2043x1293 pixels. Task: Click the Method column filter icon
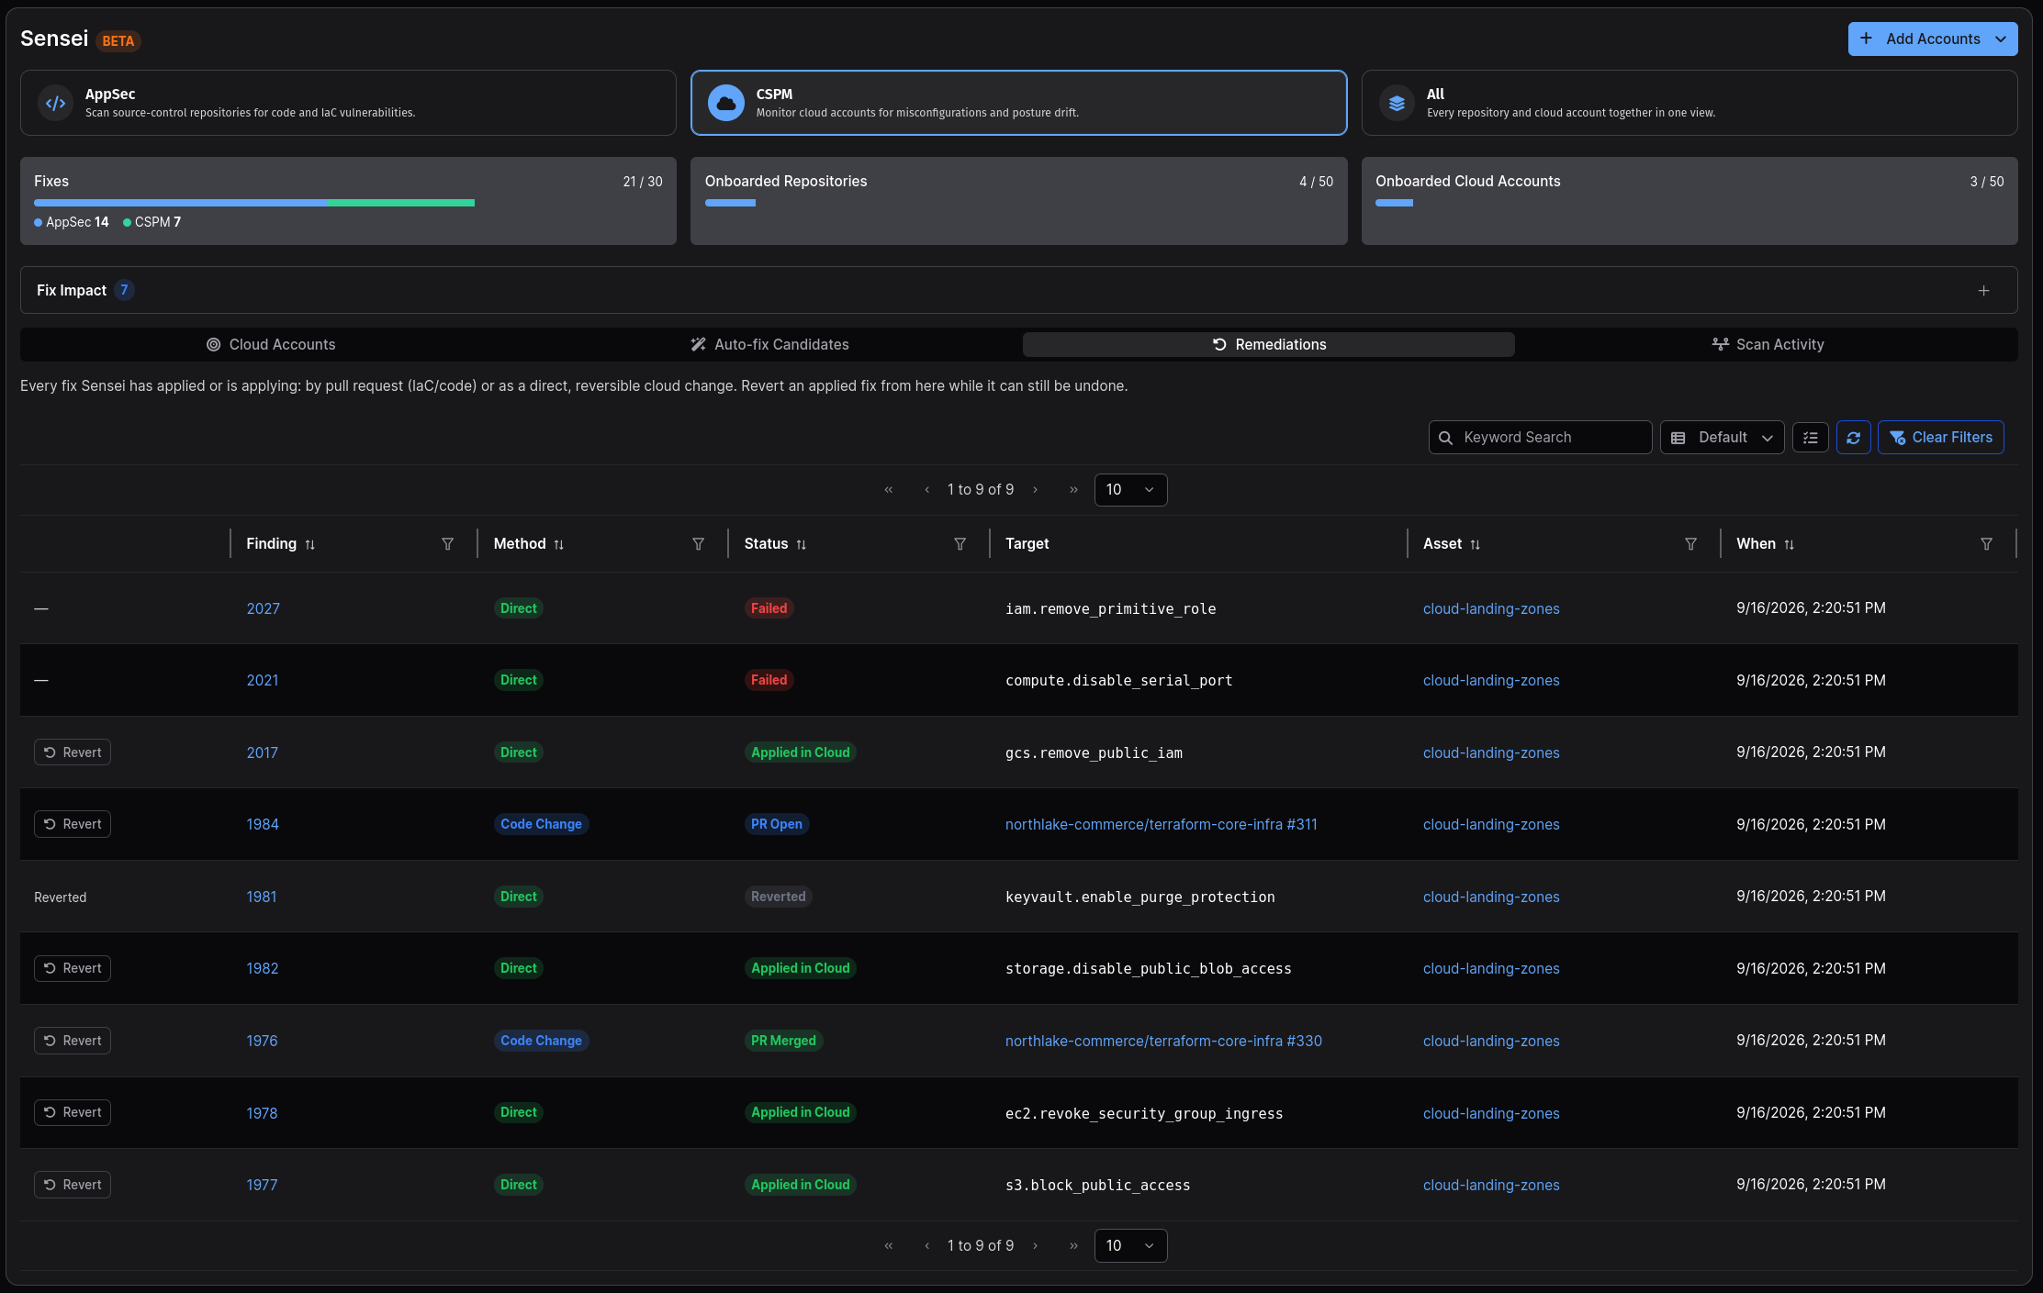pos(698,544)
